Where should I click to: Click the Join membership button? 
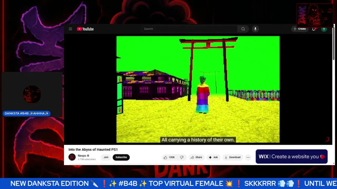[106, 157]
